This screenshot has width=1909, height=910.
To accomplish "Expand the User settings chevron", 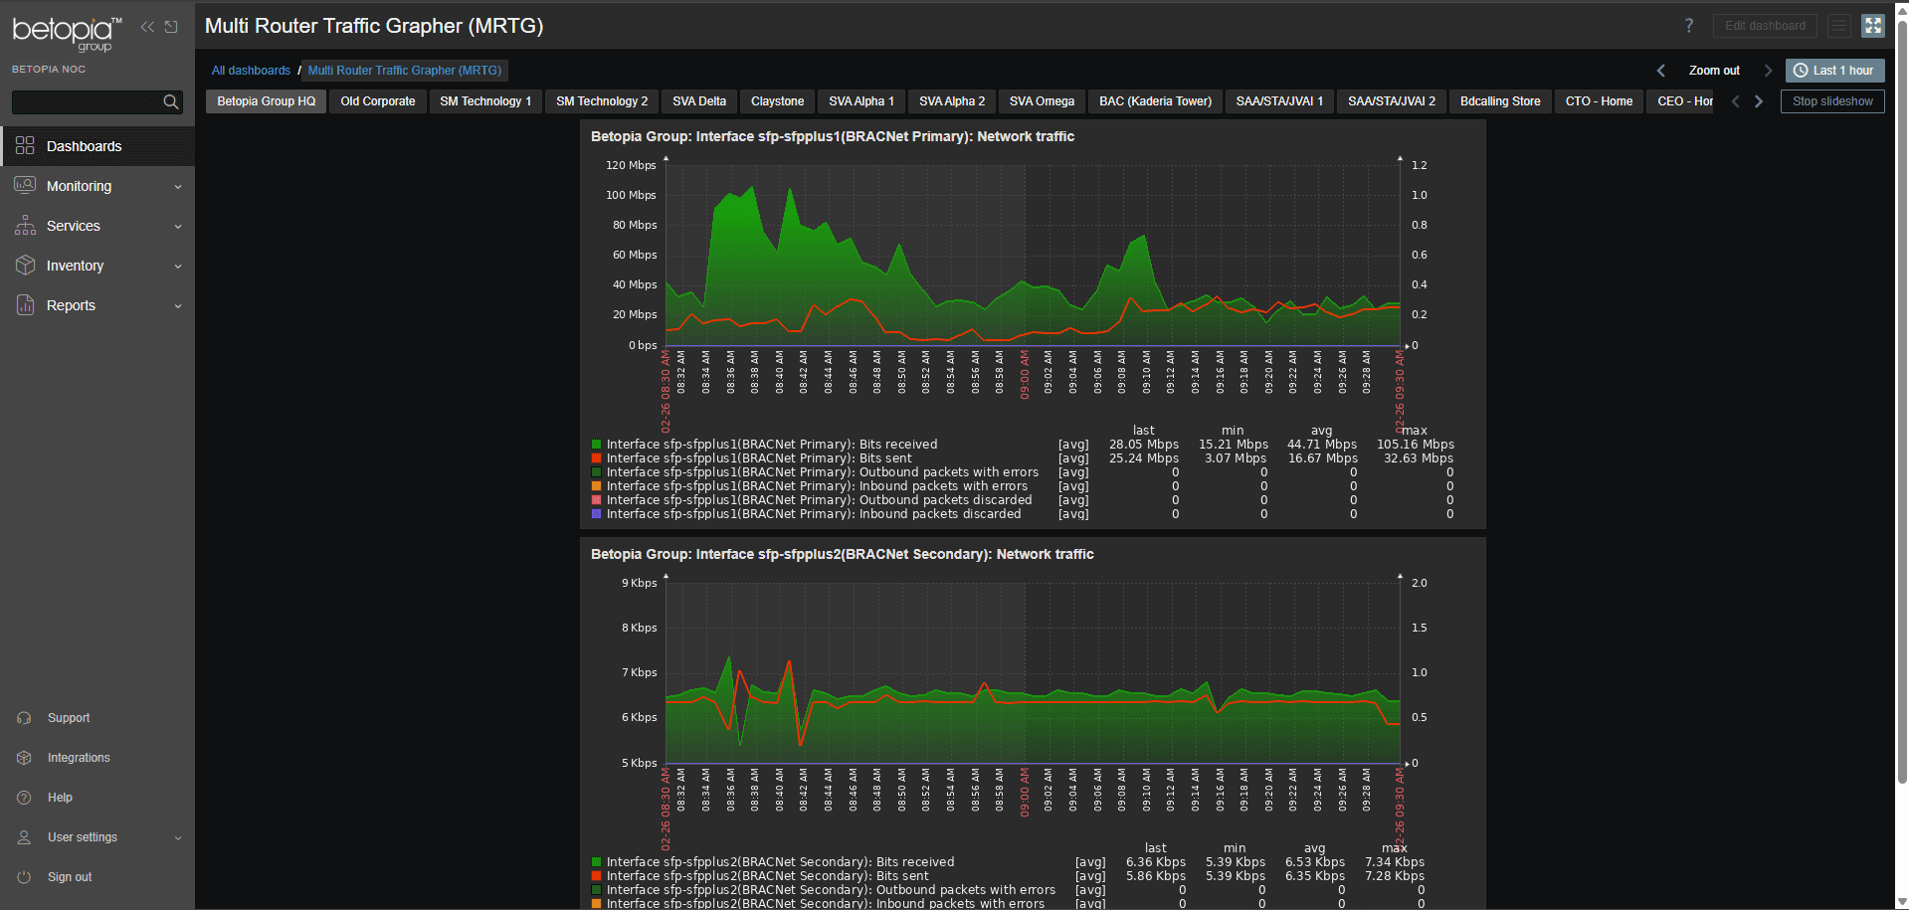I will click(x=178, y=838).
